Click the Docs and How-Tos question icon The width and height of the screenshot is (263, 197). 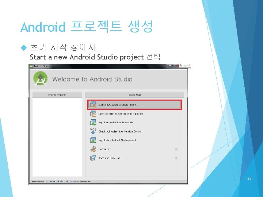point(93,158)
